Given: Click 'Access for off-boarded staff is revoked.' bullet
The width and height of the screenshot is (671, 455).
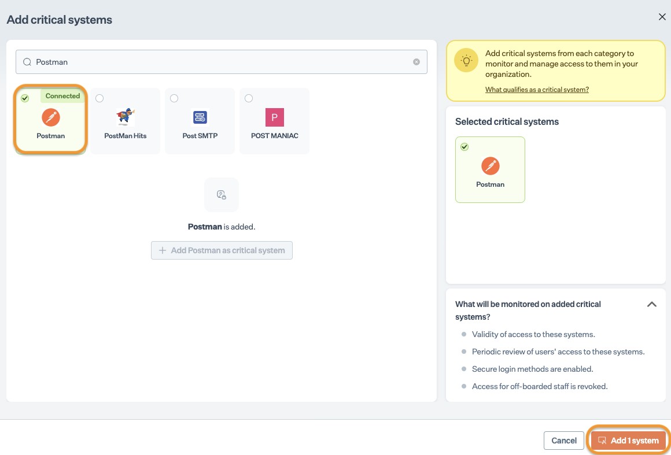Looking at the screenshot, I should (x=540, y=386).
